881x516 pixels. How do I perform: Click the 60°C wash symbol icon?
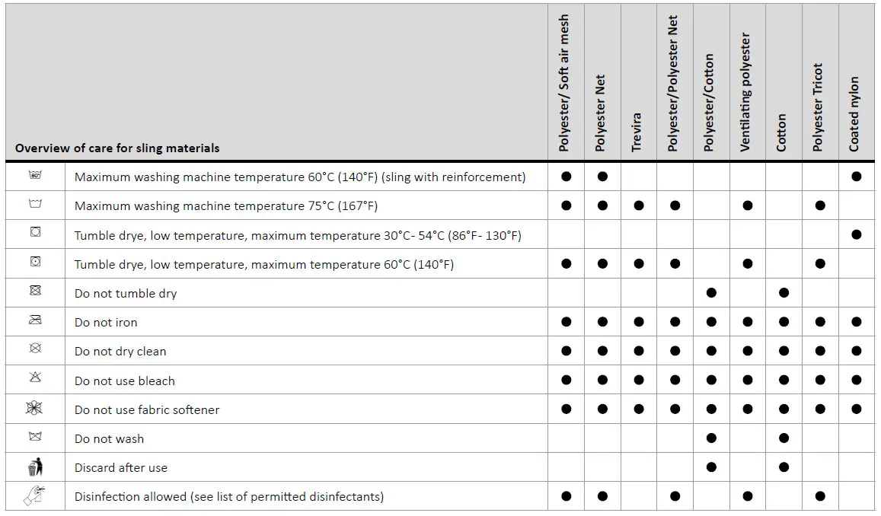pyautogui.click(x=35, y=176)
